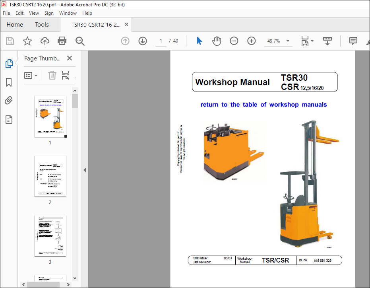Print the document via the printer icon

click(62, 41)
